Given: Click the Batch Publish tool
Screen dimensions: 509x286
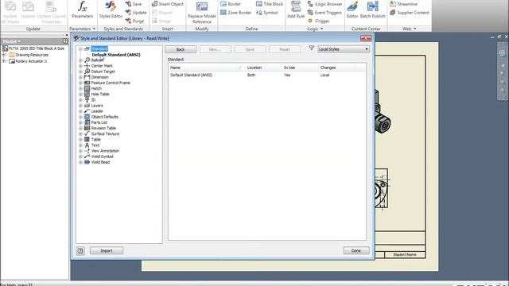Looking at the screenshot, I should [x=373, y=10].
